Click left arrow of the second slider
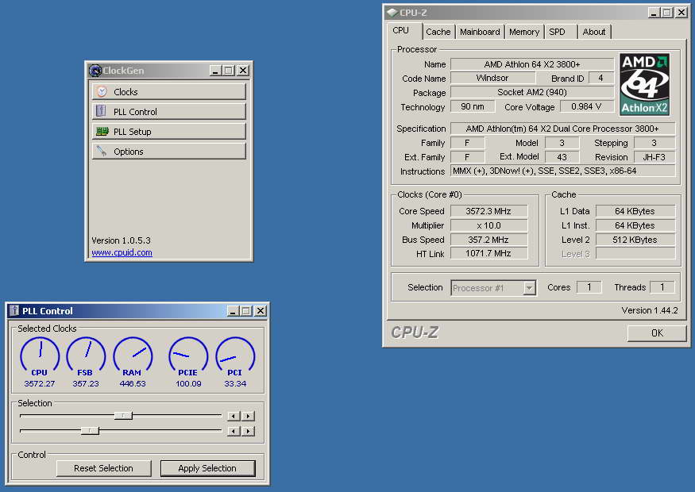The image size is (695, 492). [234, 431]
